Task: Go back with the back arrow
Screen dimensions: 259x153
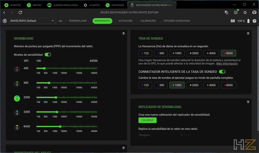Action: coord(4,12)
